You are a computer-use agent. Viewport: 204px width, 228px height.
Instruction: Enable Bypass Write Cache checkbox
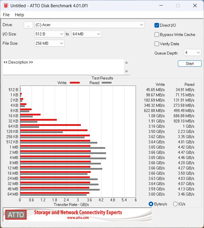pos(157,35)
